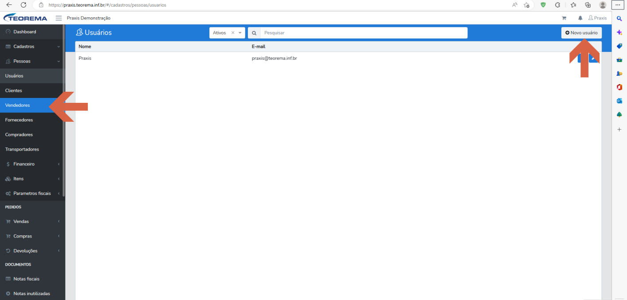Open the Praxis user account menu
This screenshot has width=627, height=300.
pyautogui.click(x=597, y=18)
